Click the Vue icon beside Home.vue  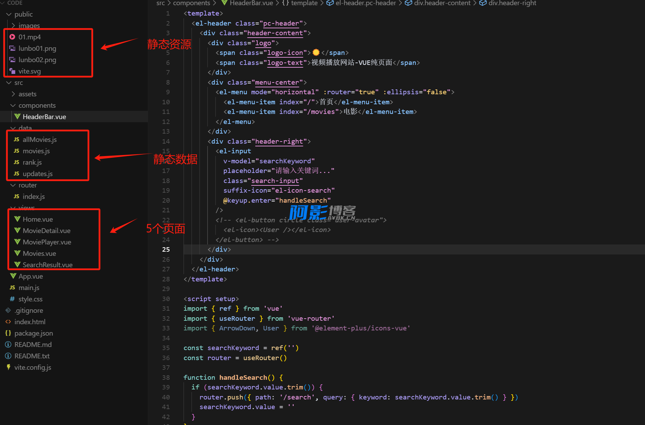[x=17, y=219]
